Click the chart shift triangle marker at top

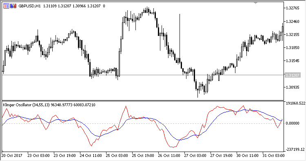coord(255,3)
